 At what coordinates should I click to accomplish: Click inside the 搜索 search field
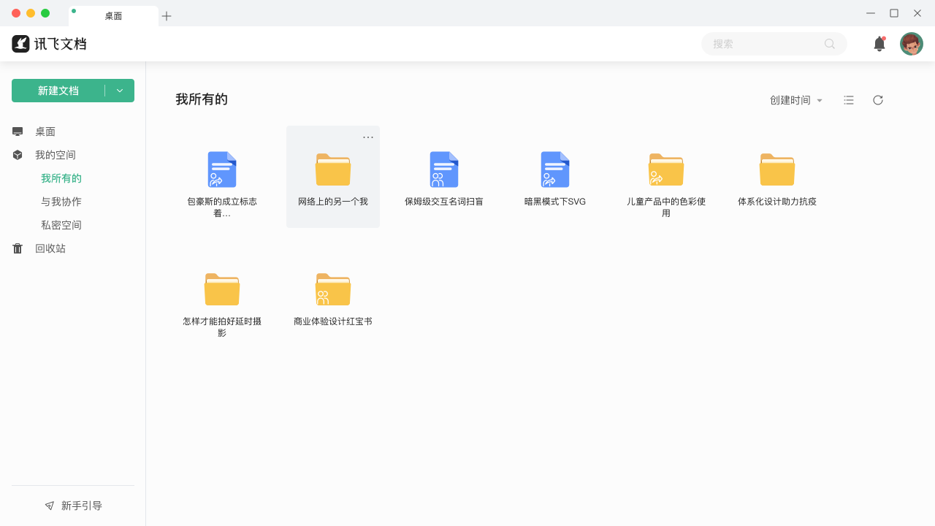[x=760, y=44]
